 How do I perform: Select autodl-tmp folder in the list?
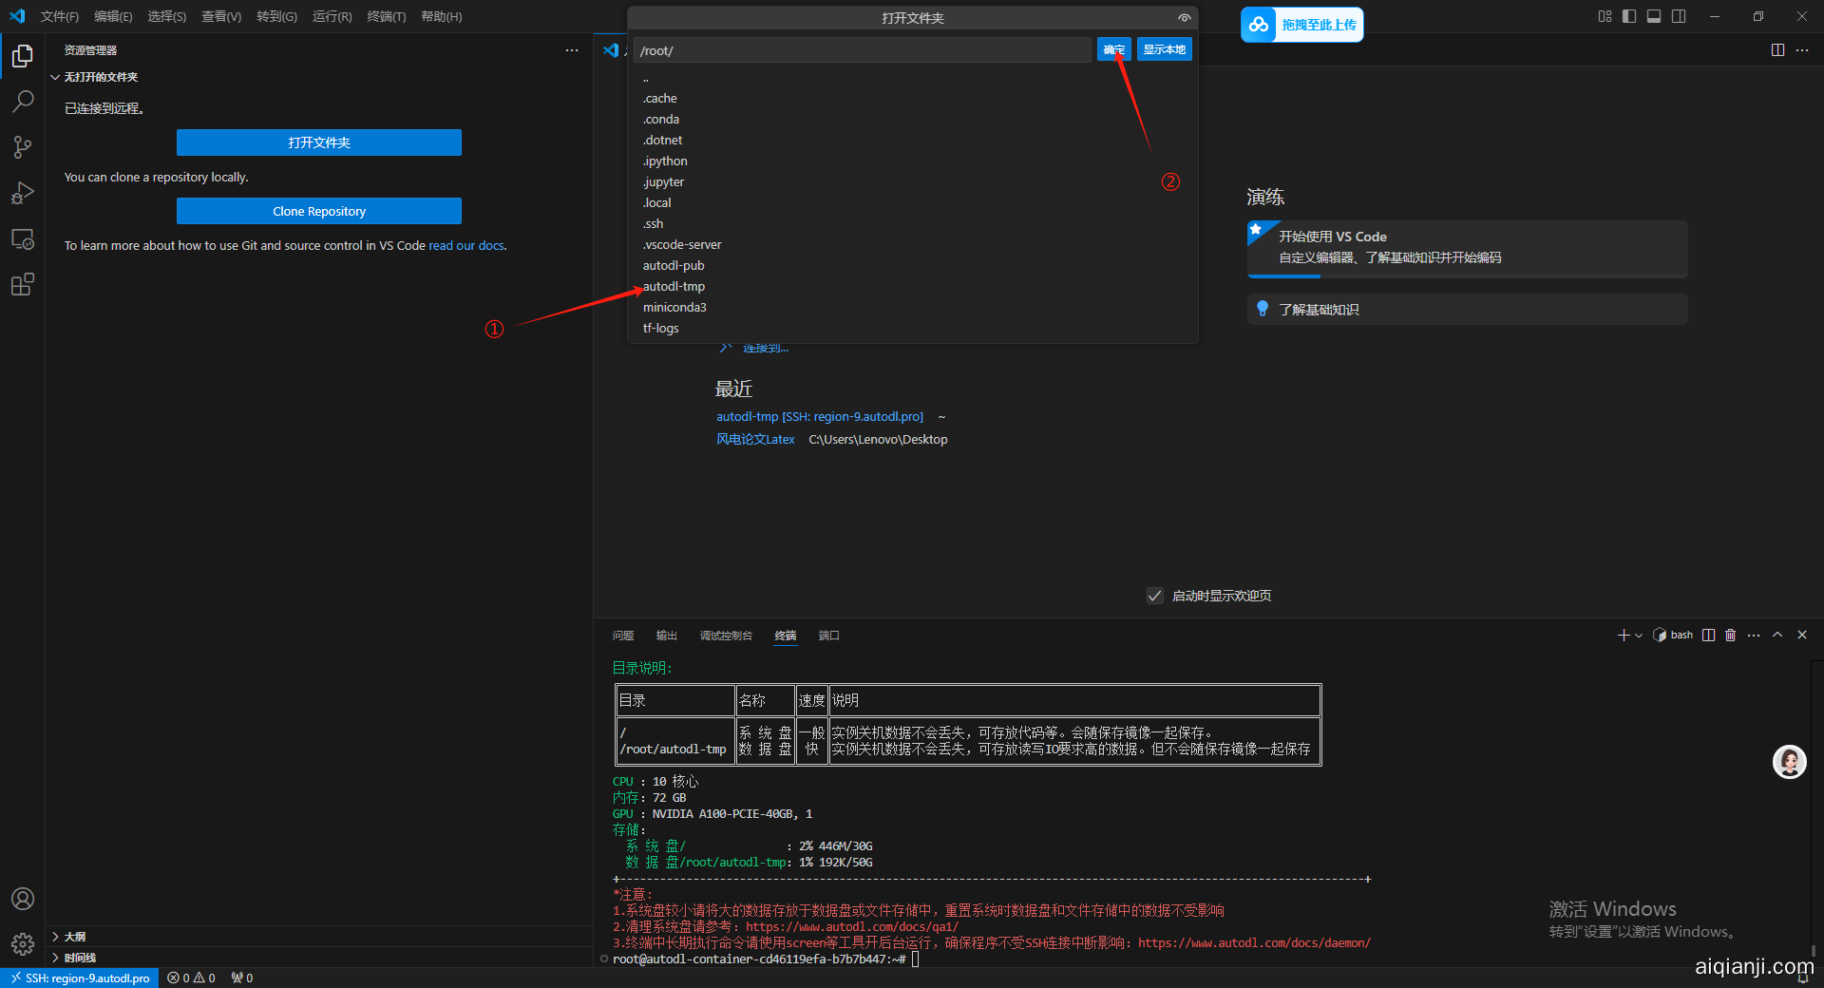[674, 286]
